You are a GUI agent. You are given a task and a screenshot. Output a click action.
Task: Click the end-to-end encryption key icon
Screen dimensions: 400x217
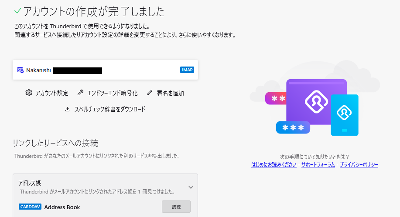(80, 93)
